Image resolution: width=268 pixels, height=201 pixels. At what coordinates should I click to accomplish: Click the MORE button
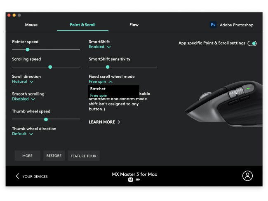pyautogui.click(x=27, y=156)
